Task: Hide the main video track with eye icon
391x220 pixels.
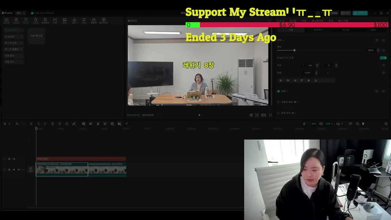Action: pyautogui.click(x=14, y=169)
